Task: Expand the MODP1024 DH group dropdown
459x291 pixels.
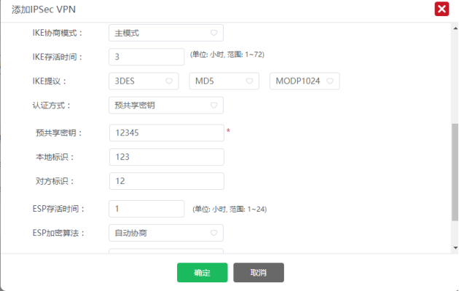Action: 305,81
